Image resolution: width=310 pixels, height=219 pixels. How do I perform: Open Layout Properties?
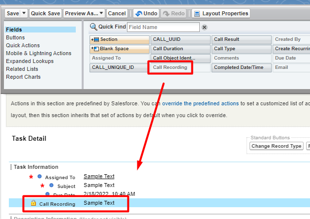(221, 13)
